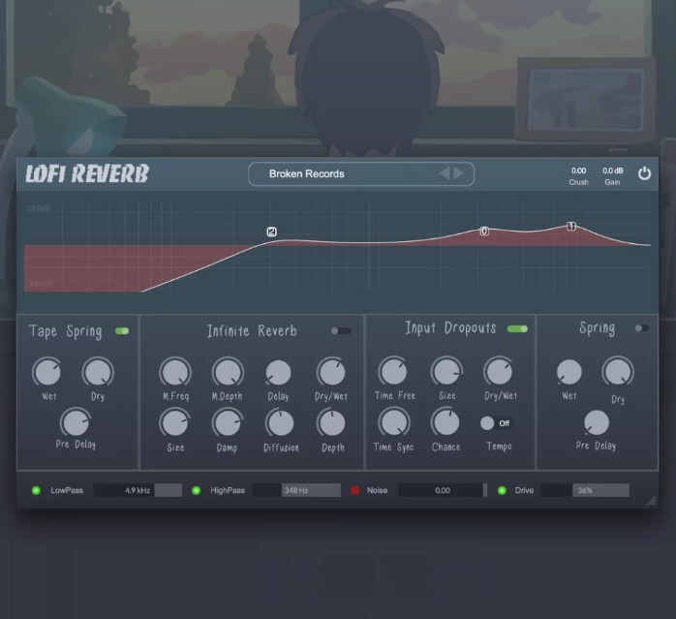This screenshot has width=676, height=619.
Task: Click the Input Dropouts Dry/Wet knob
Action: tap(499, 371)
